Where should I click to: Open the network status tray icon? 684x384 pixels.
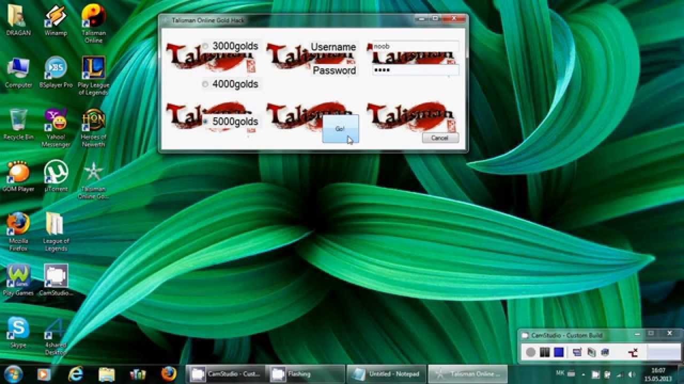[620, 374]
